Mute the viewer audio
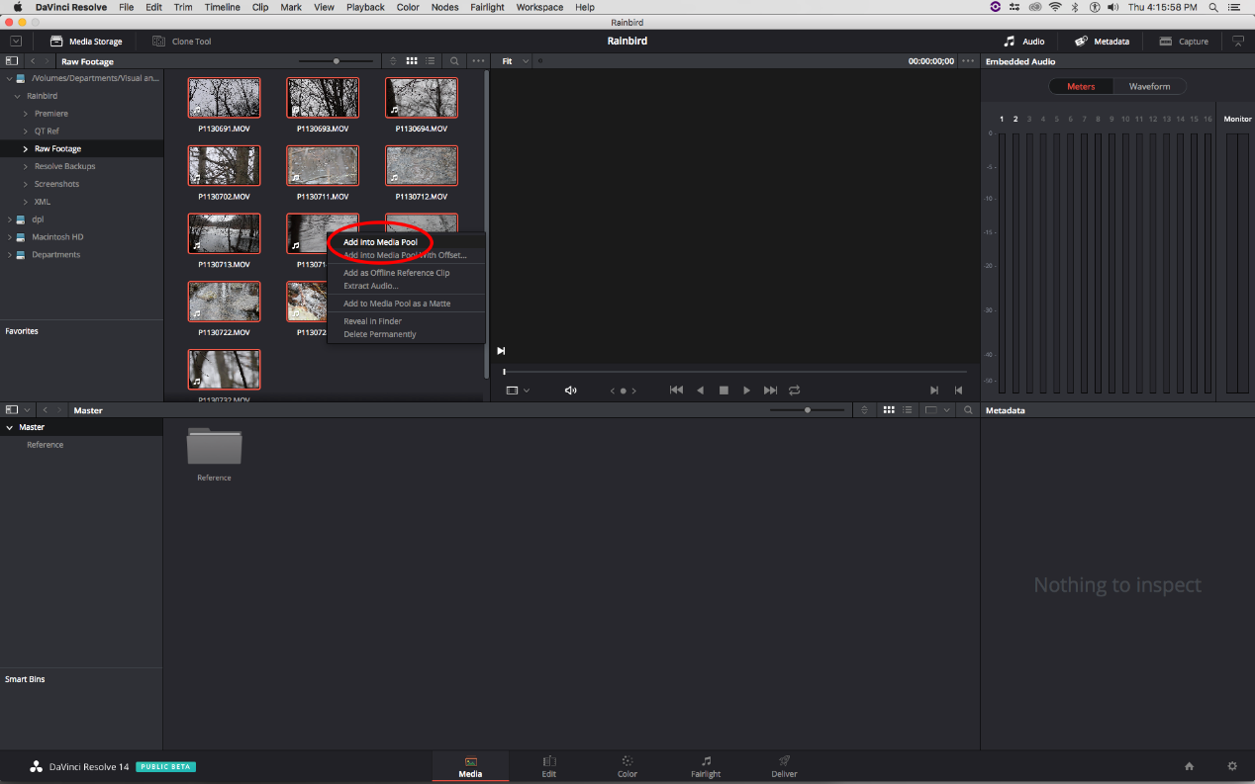 tap(570, 390)
